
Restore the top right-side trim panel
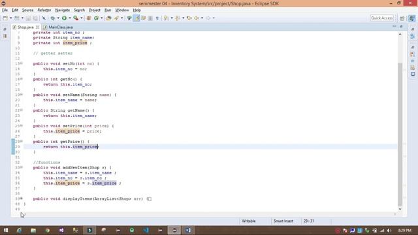click(x=413, y=29)
